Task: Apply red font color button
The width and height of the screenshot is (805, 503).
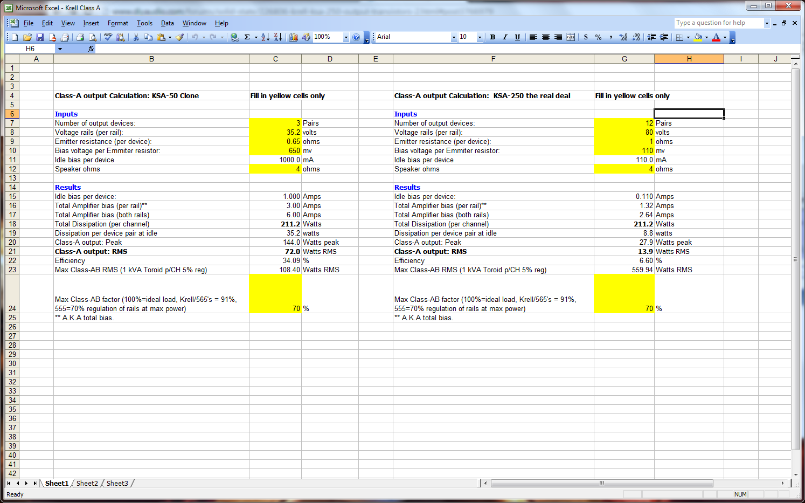Action: click(x=716, y=37)
